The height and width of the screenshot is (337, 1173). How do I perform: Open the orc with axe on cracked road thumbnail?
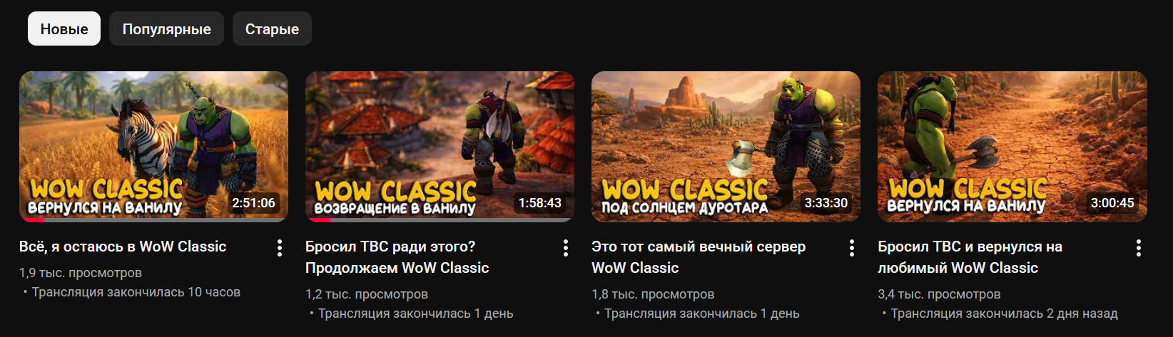tap(1012, 147)
